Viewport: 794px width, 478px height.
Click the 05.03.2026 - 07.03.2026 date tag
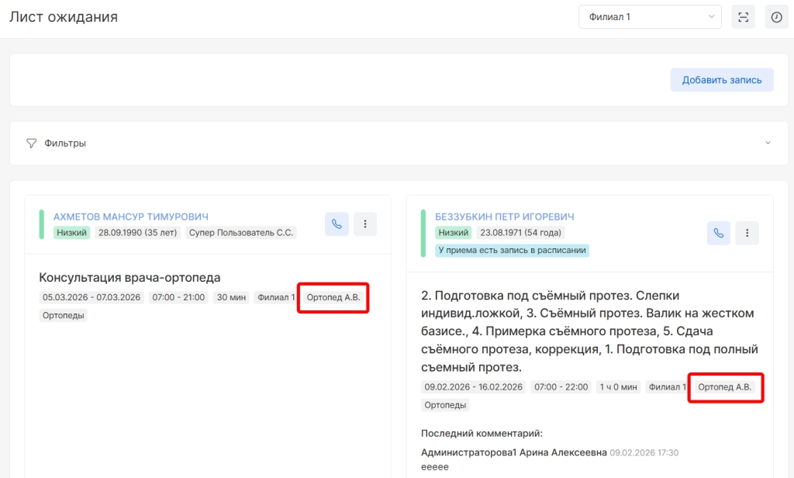click(91, 297)
